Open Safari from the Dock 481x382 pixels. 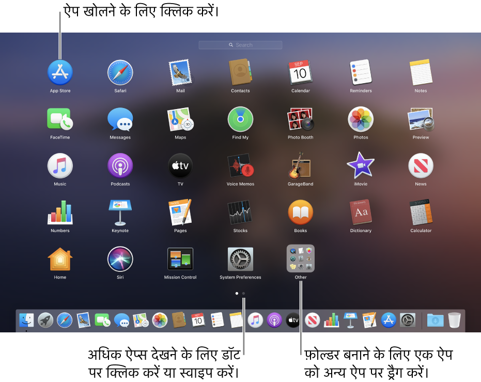pyautogui.click(x=65, y=320)
